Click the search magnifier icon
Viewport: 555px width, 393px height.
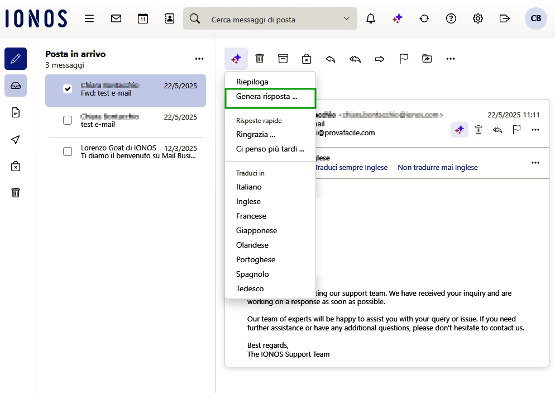pyautogui.click(x=195, y=18)
